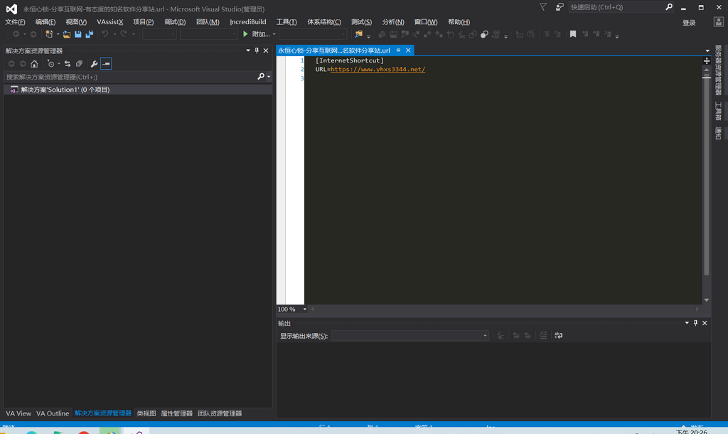
Task: Click the 登录 sign-in link
Action: 689,23
